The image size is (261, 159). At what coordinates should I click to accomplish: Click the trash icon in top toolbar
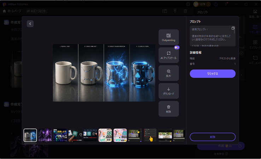coord(185,11)
